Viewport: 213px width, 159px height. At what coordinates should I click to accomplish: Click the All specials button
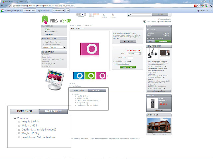point(159,110)
